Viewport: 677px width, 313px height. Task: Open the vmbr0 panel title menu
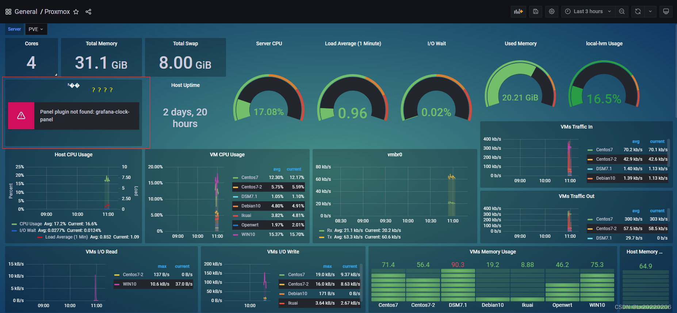395,154
